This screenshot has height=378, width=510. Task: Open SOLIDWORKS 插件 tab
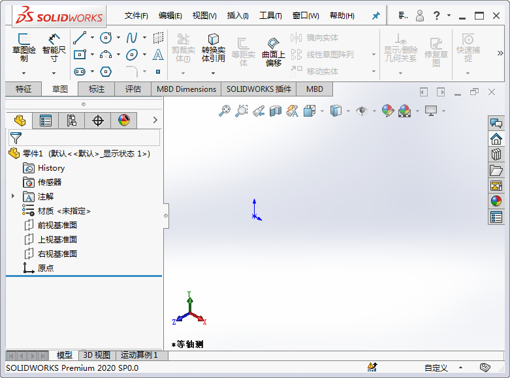click(259, 89)
